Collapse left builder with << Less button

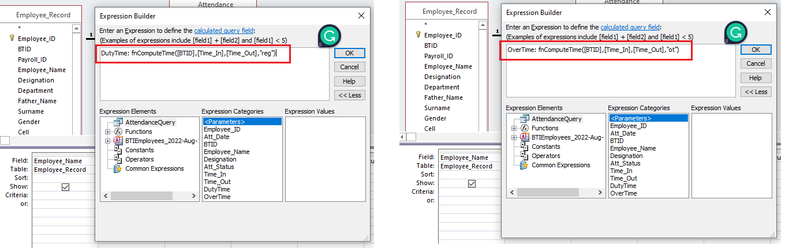pos(349,96)
